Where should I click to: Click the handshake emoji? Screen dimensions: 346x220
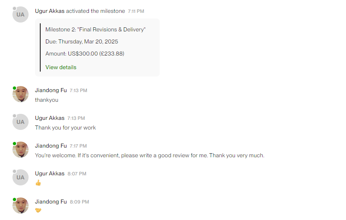(38, 210)
